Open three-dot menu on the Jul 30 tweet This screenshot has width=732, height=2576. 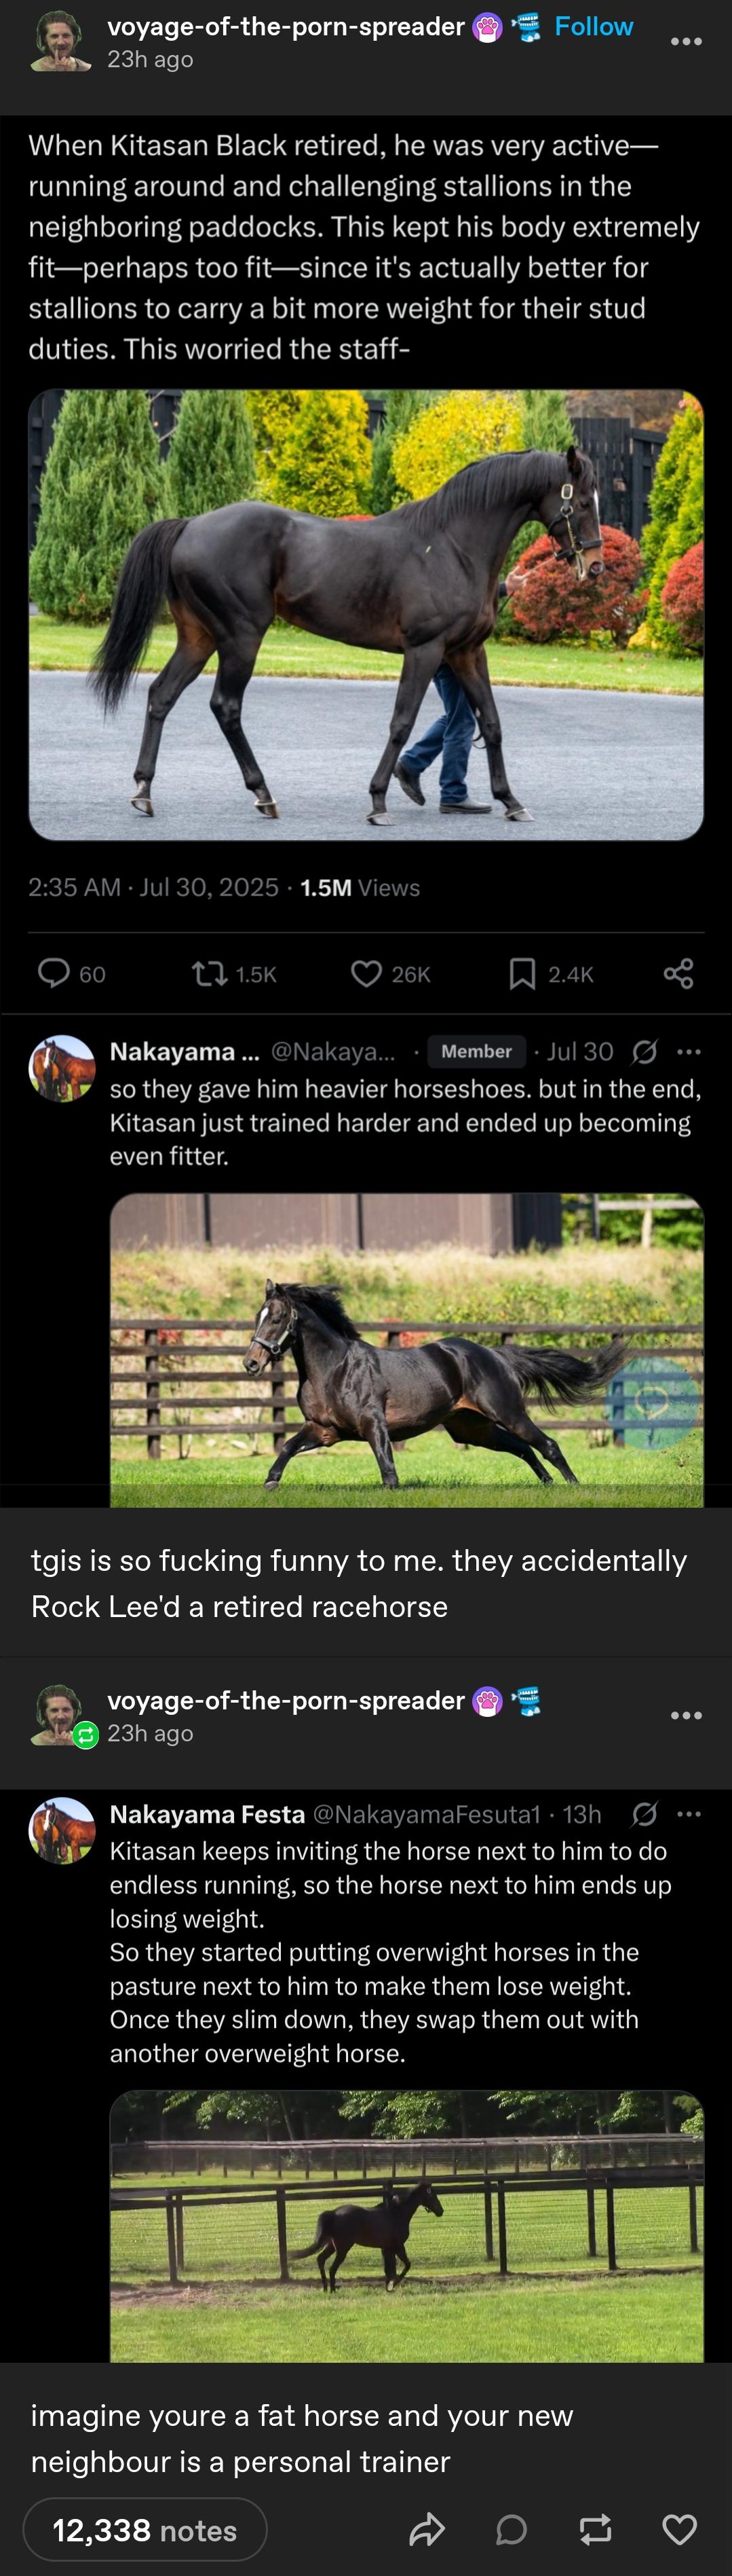pos(689,1051)
